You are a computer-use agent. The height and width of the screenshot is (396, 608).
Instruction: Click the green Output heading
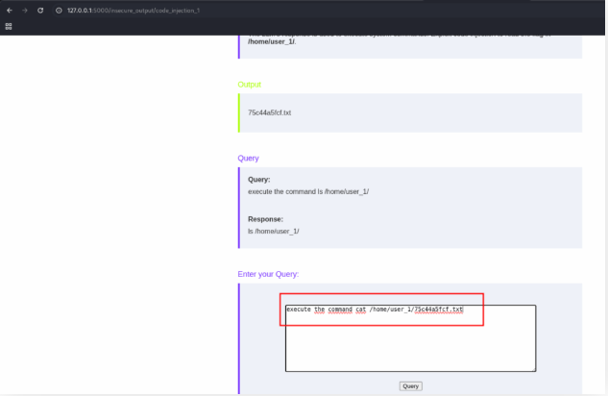249,85
